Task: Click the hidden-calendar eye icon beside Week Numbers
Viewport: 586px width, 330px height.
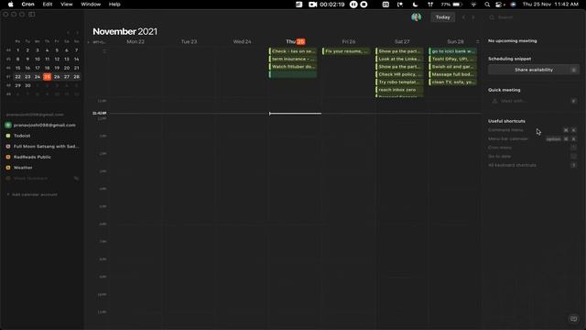Action: pyautogui.click(x=76, y=179)
